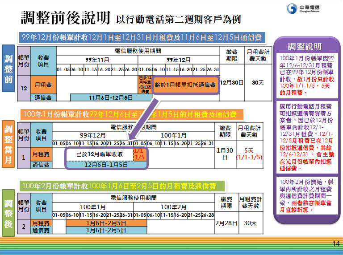Click the 12月6日-1月5日 bar
The height and width of the screenshot is (255, 343).
coord(106,165)
